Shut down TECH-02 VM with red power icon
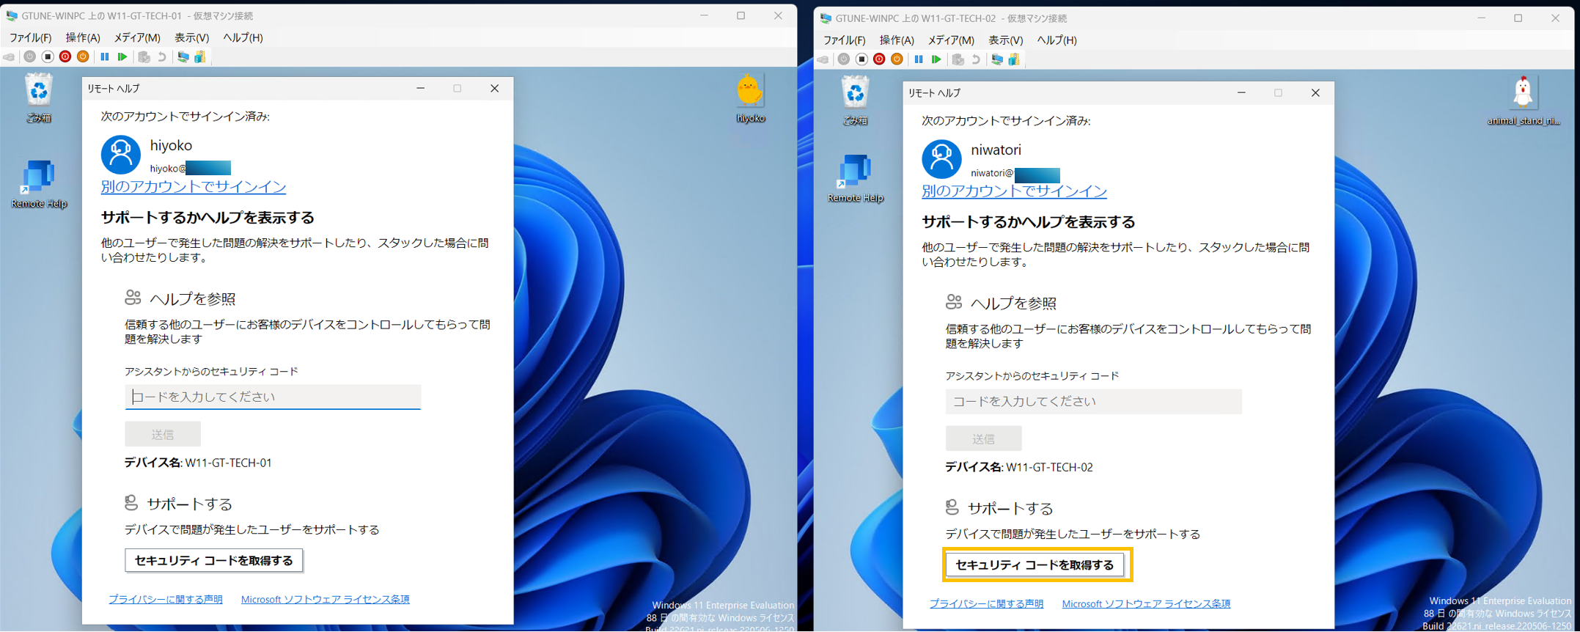This screenshot has height=632, width=1580. (879, 59)
